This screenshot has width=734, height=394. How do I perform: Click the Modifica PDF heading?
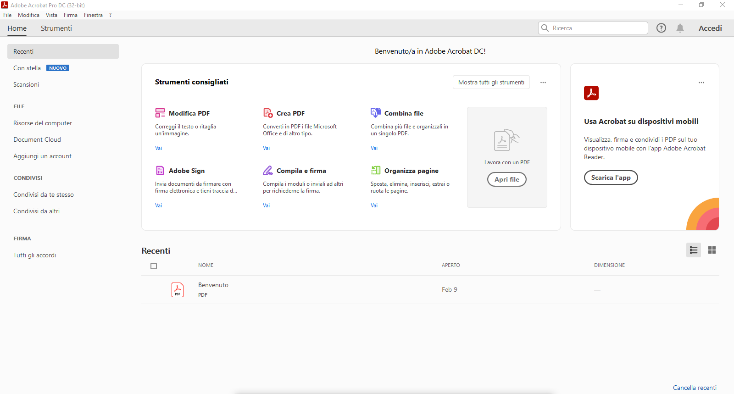click(189, 113)
